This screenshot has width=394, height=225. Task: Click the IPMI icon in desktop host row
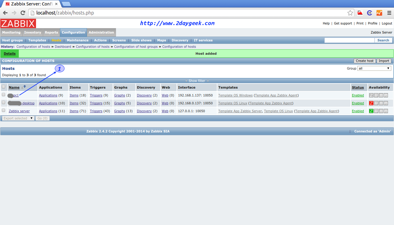pos(386,103)
